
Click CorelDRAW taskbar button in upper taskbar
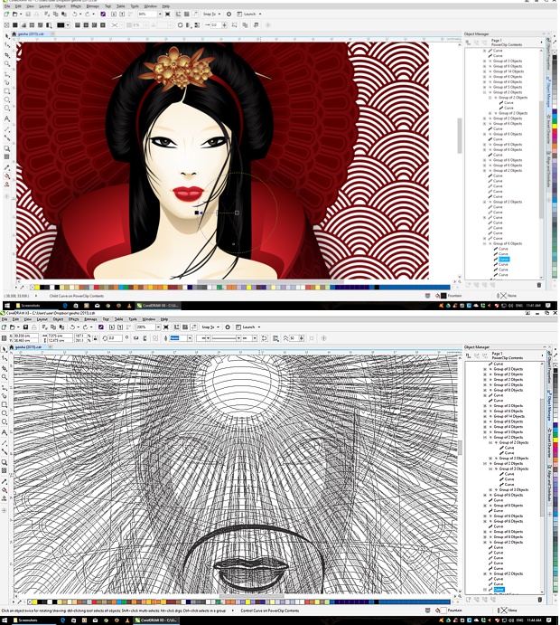pyautogui.click(x=157, y=306)
